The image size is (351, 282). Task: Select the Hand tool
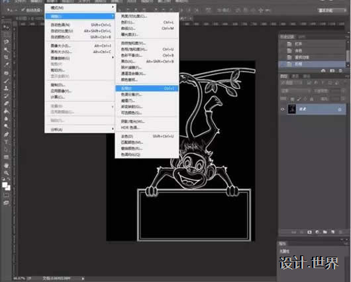(x=6, y=165)
